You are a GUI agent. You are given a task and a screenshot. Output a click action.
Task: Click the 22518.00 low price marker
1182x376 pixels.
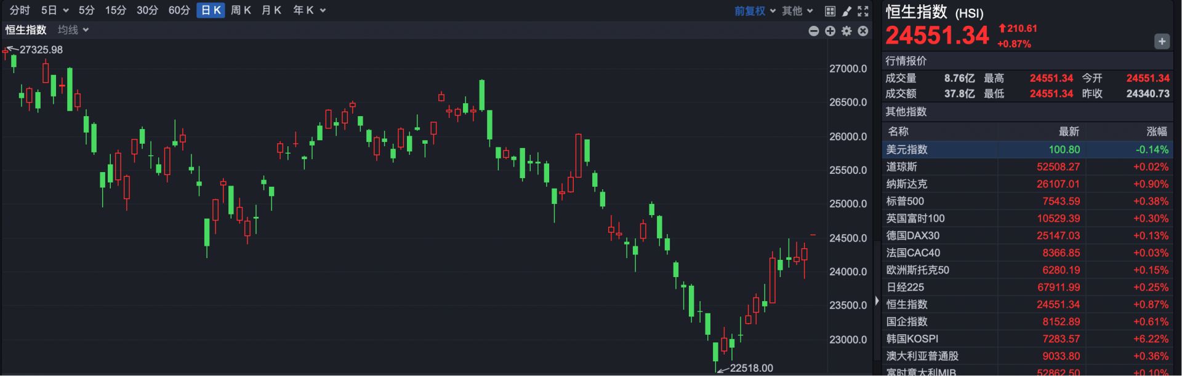[751, 368]
